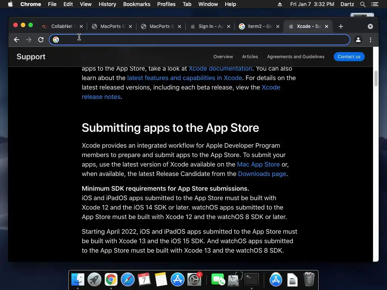The image size is (387, 290).
Task: Open Calendar from the Dock
Action: [144, 279]
